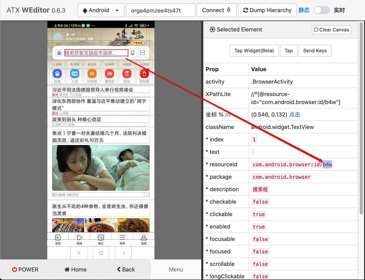Click the Back button below the phone

coord(126,270)
